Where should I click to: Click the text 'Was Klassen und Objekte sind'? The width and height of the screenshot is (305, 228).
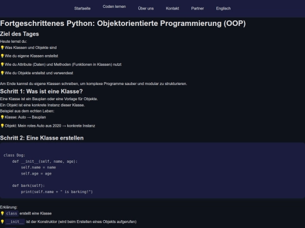(x=30, y=47)
